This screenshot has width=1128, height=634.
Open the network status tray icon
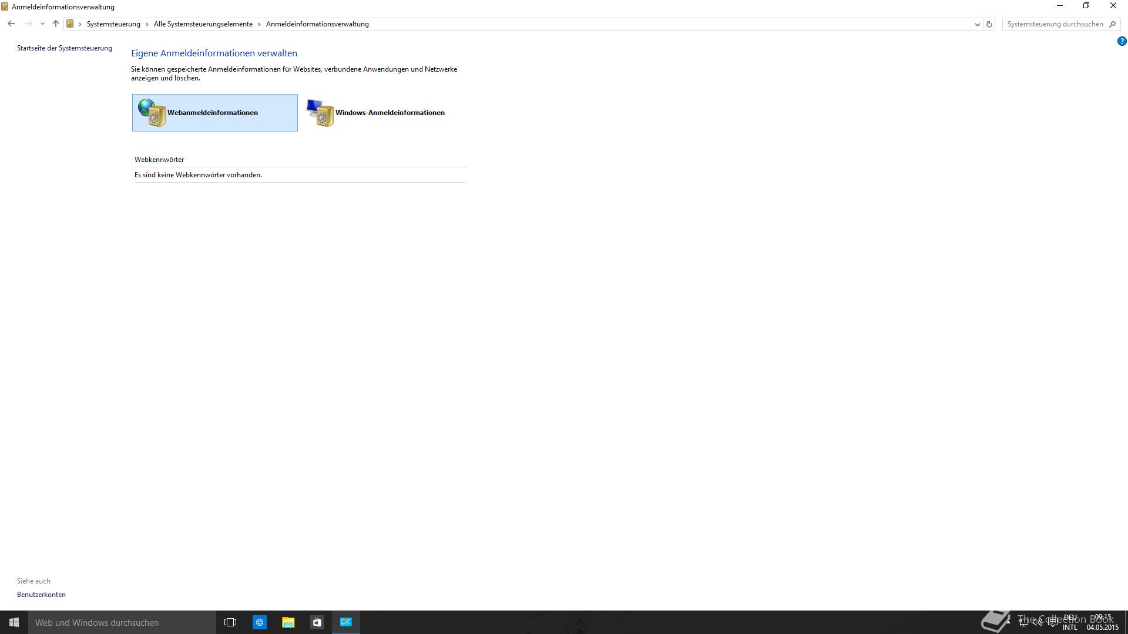tap(1023, 622)
